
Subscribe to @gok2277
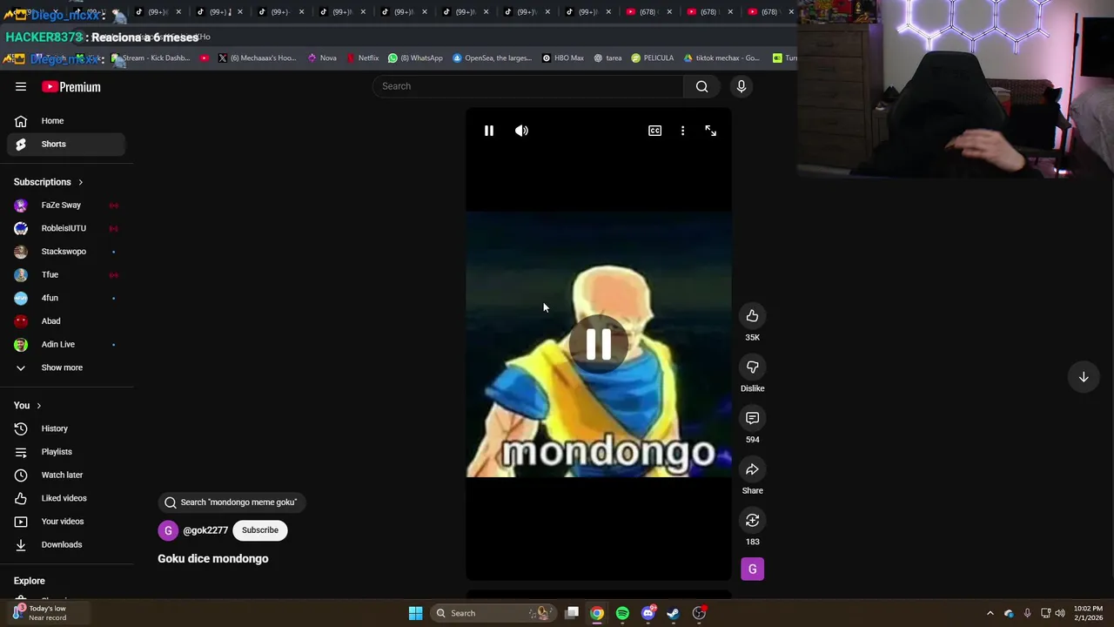click(x=260, y=530)
